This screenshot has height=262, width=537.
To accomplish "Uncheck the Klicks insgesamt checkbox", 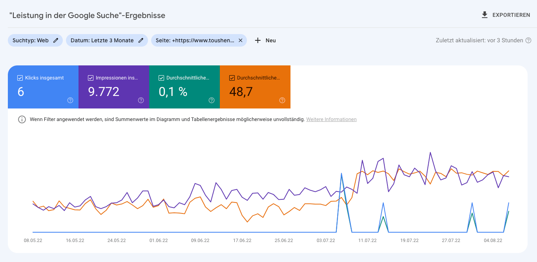I will (x=20, y=78).
